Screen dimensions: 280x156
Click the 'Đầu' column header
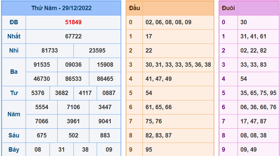(x=134, y=8)
